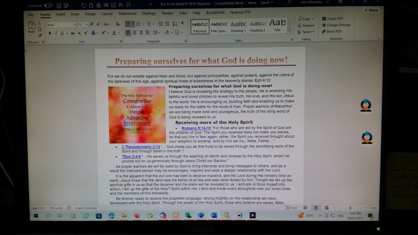This screenshot has height=235, width=418.
Task: Apply superscript formatting
Action: click(x=86, y=33)
